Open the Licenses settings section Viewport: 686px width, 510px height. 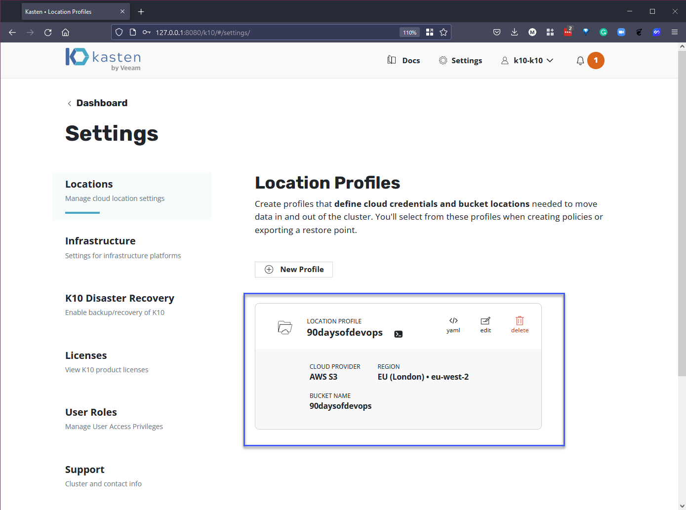(x=86, y=355)
